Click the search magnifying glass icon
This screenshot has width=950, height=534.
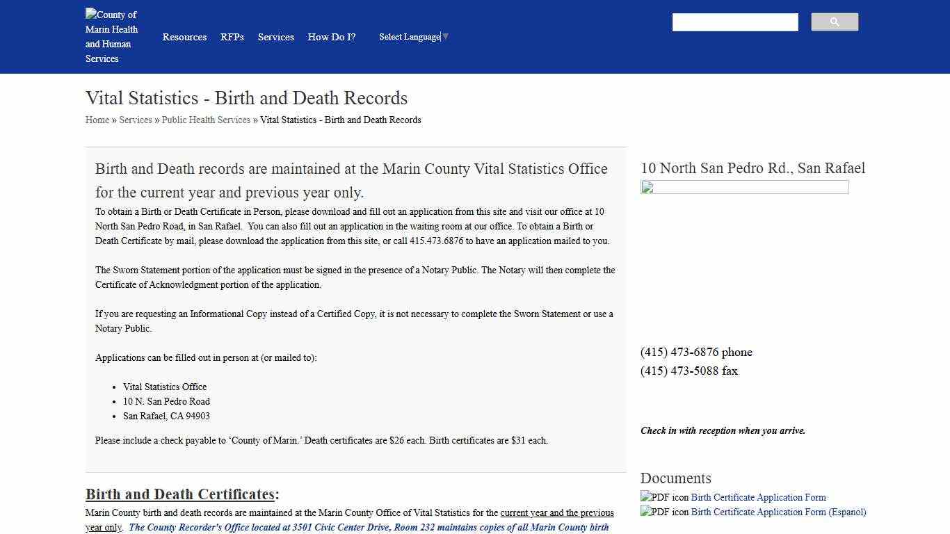834,22
